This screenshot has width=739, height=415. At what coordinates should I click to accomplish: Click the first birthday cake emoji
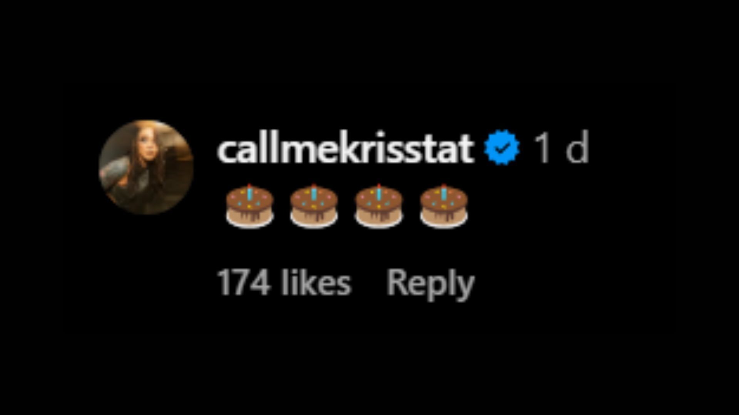250,207
